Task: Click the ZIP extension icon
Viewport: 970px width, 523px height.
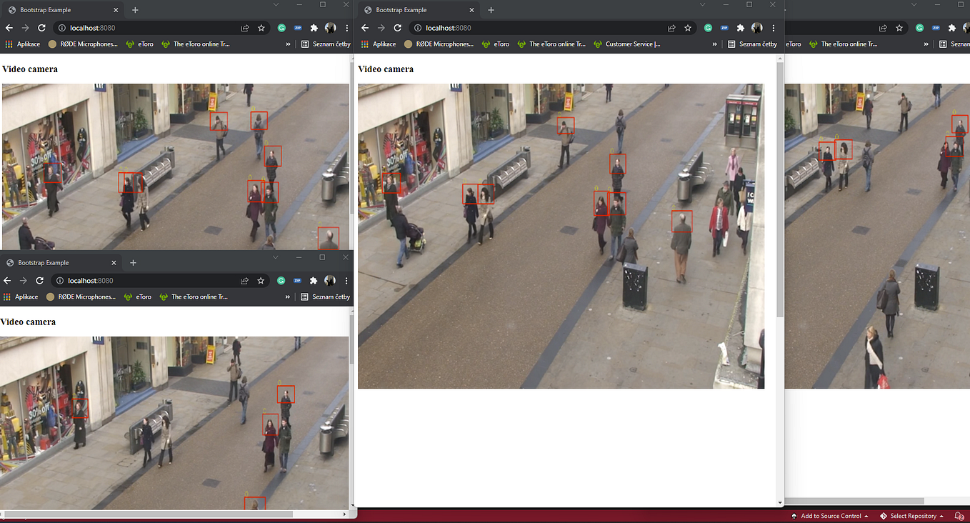Action: [724, 27]
